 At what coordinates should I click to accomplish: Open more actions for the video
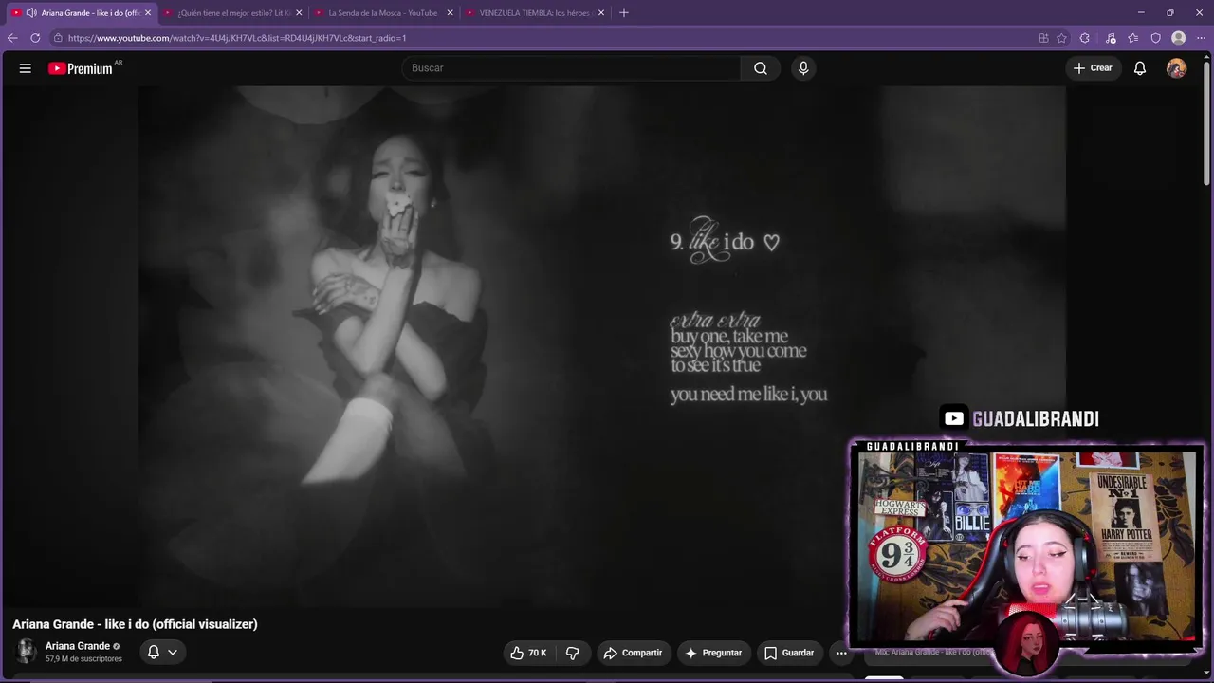tap(841, 653)
